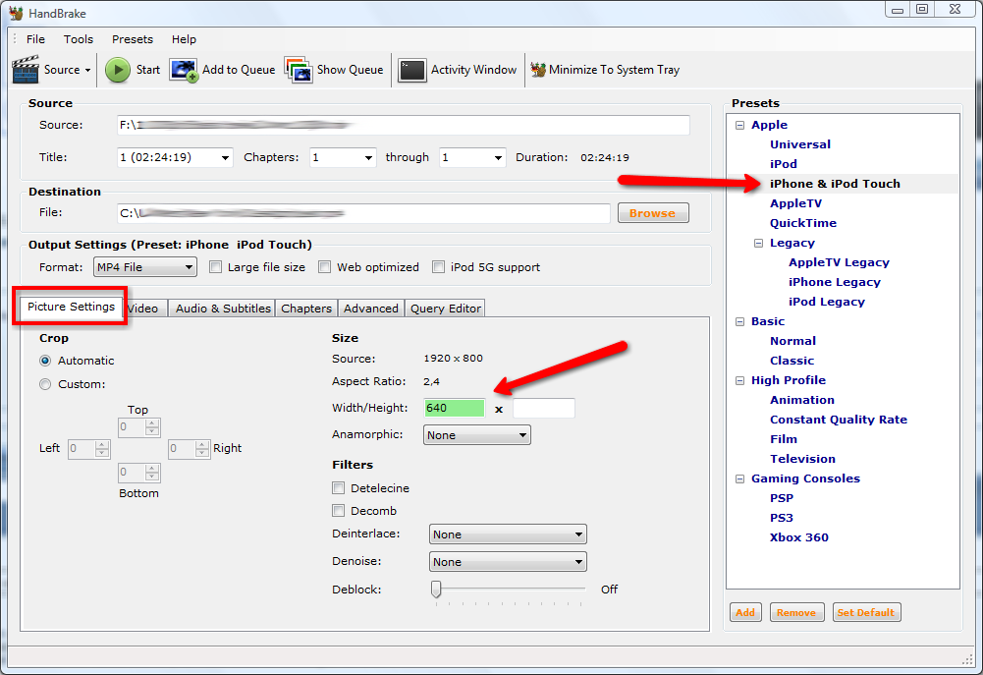The width and height of the screenshot is (983, 675).
Task: Click the Add to Queue icon
Action: tap(184, 71)
